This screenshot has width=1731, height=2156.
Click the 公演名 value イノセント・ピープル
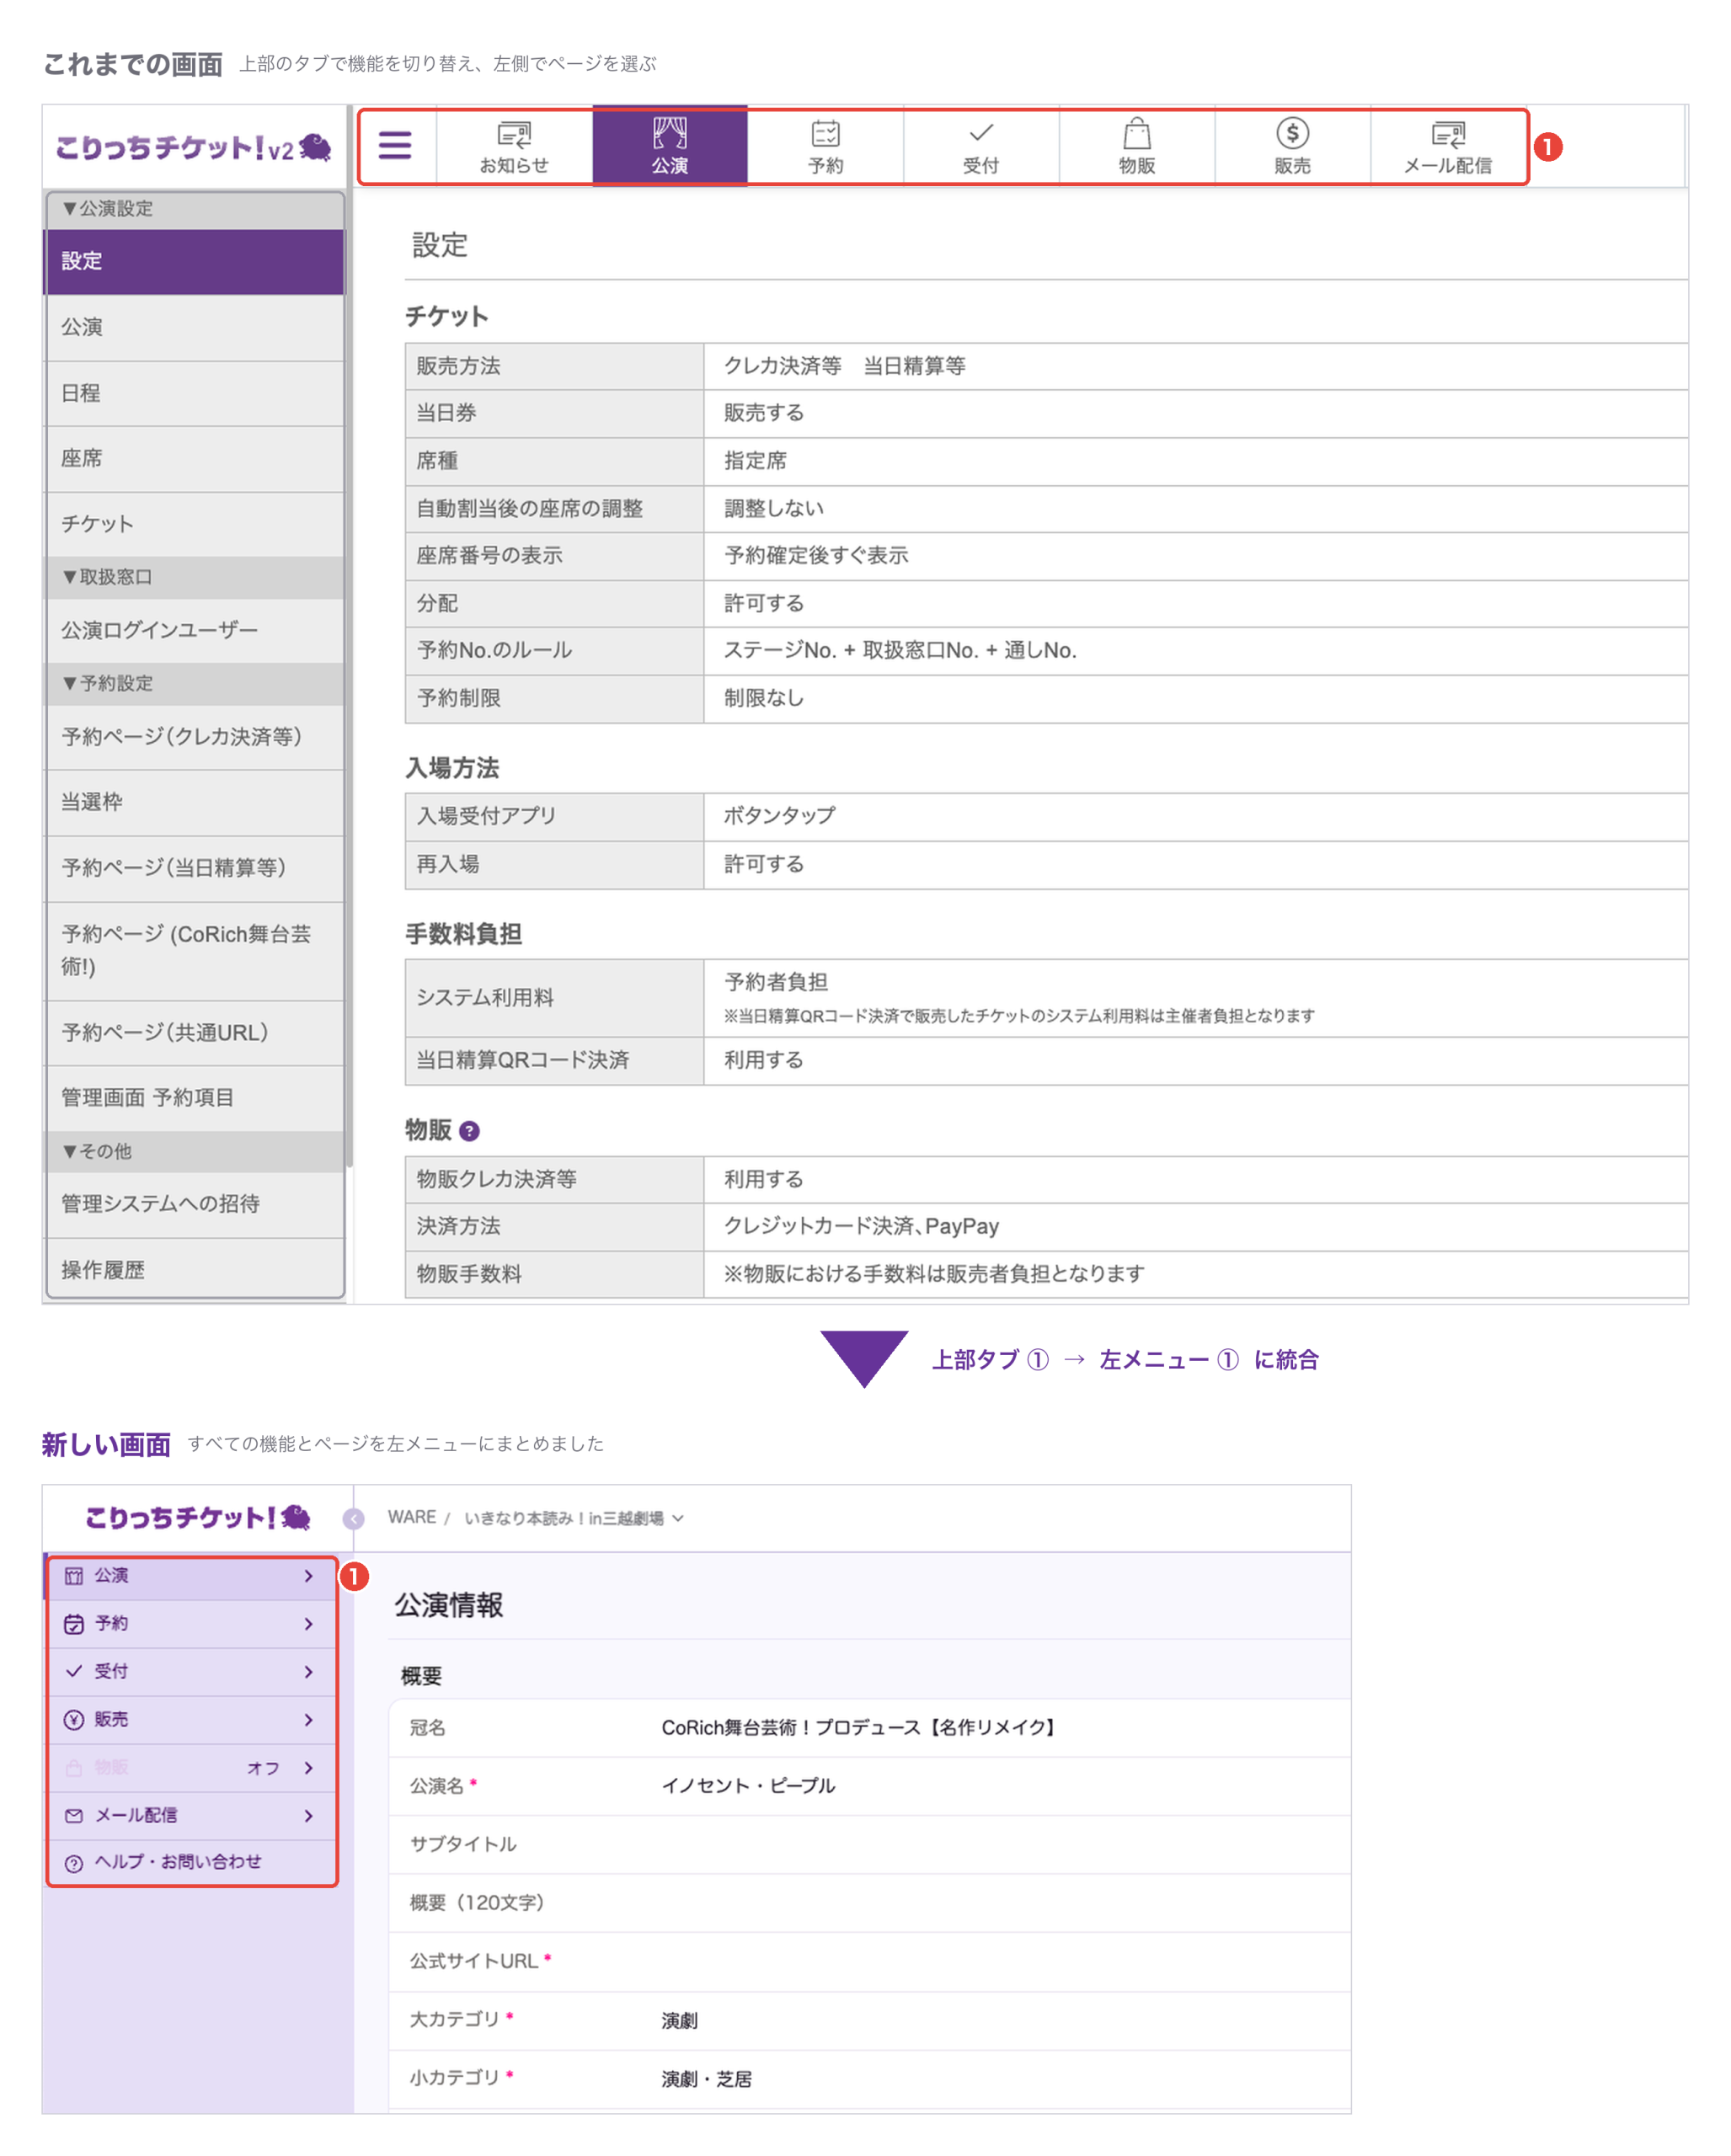(748, 1786)
